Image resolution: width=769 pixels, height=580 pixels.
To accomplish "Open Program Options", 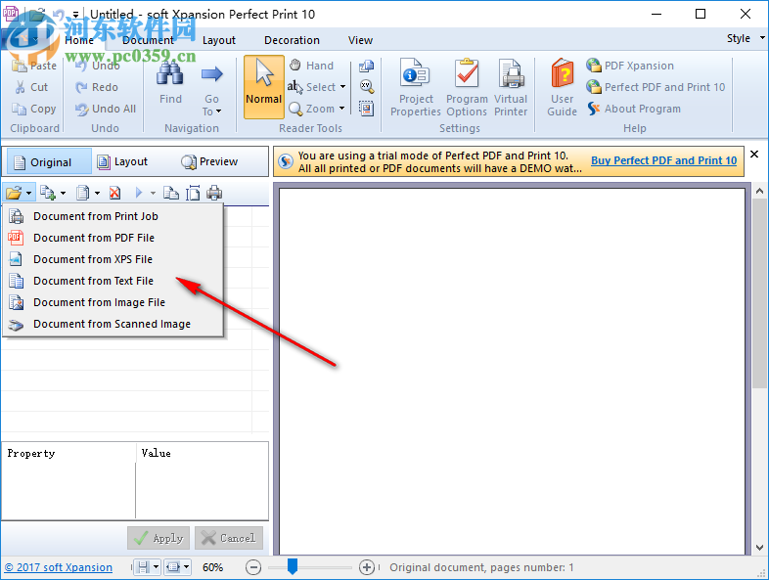I will click(x=467, y=88).
